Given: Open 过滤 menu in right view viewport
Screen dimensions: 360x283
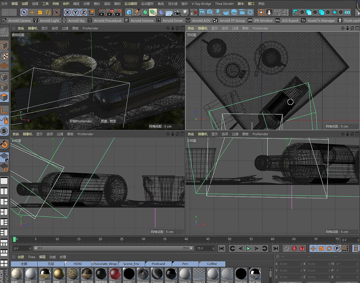Looking at the screenshot, I should point(60,134).
